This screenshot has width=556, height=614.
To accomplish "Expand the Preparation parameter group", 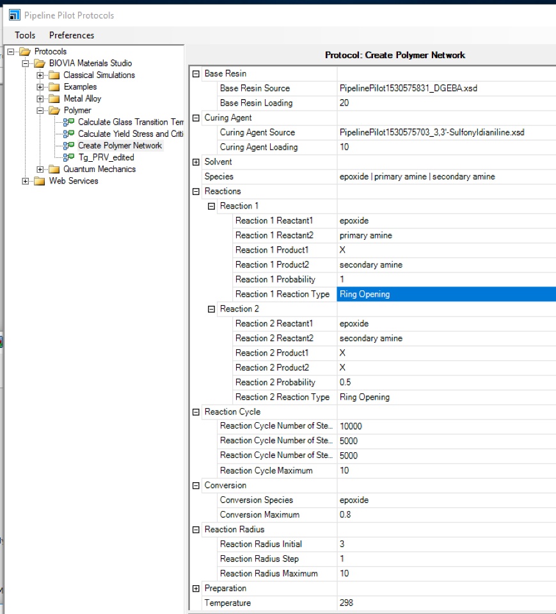I will 196,588.
